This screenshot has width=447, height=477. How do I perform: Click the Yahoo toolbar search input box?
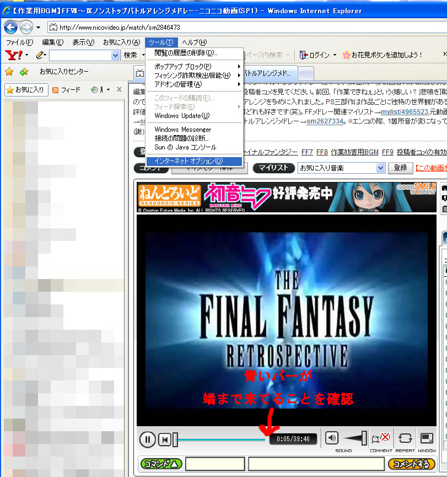tap(80, 55)
